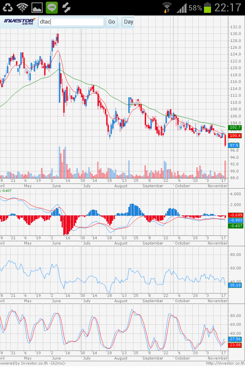Tap the 27.56 stochastic value label
Image resolution: width=245 pixels, height=392 pixels.
[236, 339]
